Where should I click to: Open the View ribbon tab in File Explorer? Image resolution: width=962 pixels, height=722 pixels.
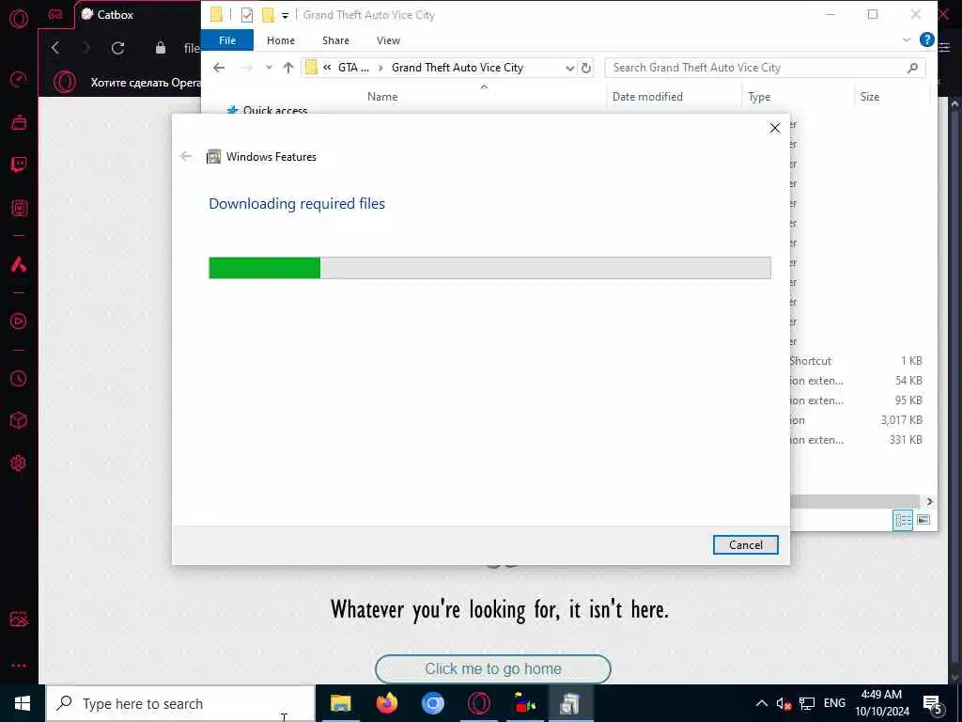click(x=388, y=40)
